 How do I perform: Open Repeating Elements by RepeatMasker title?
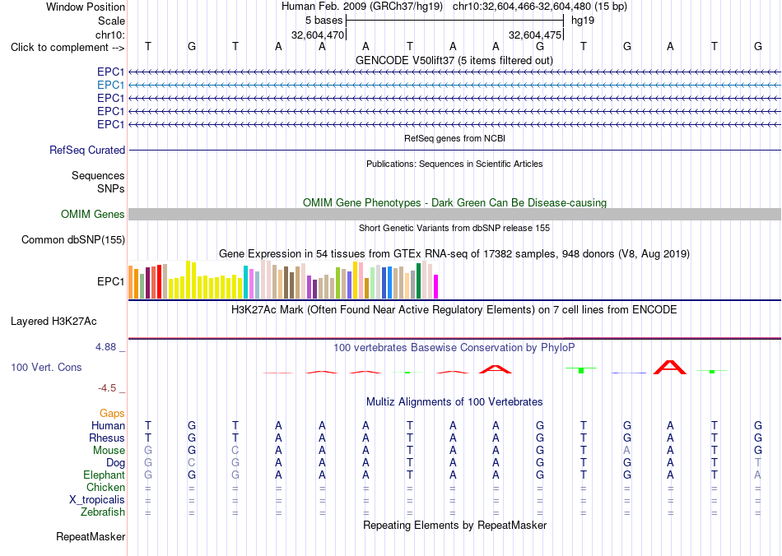[454, 525]
